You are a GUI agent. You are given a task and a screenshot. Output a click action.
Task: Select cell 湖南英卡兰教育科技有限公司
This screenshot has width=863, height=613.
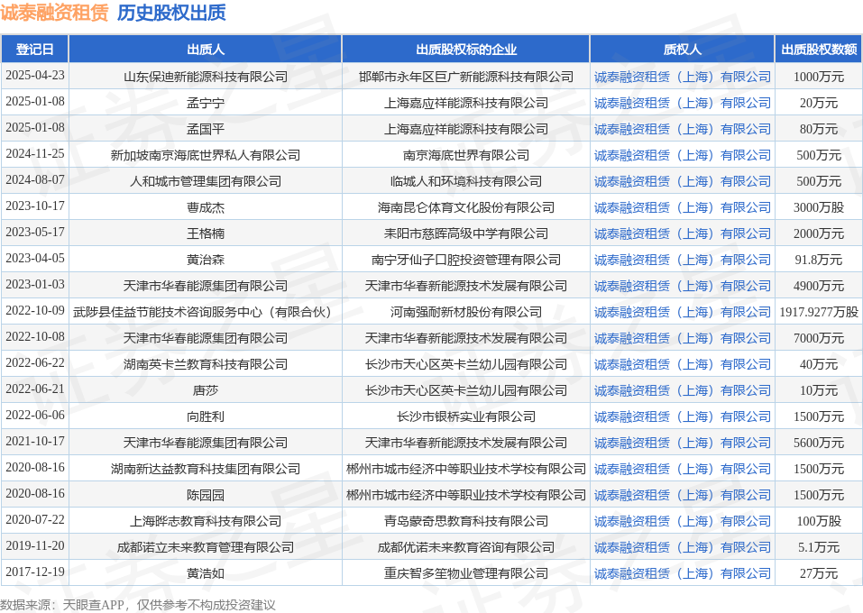point(206,364)
